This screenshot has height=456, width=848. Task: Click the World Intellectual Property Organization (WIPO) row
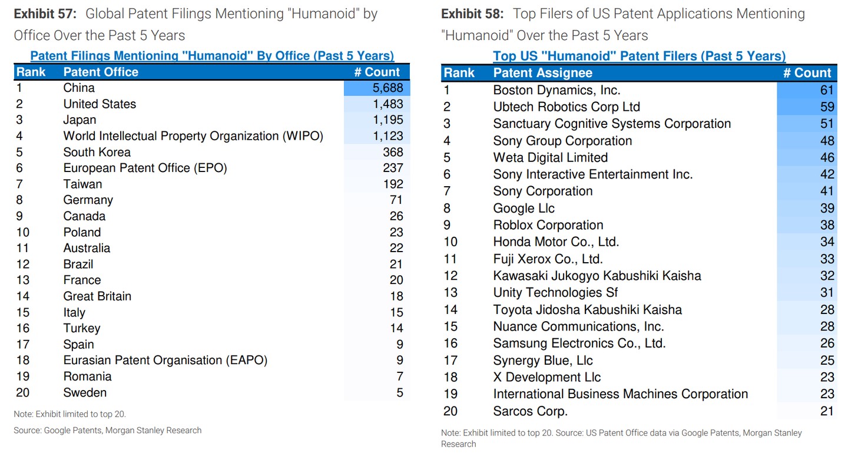point(193,136)
